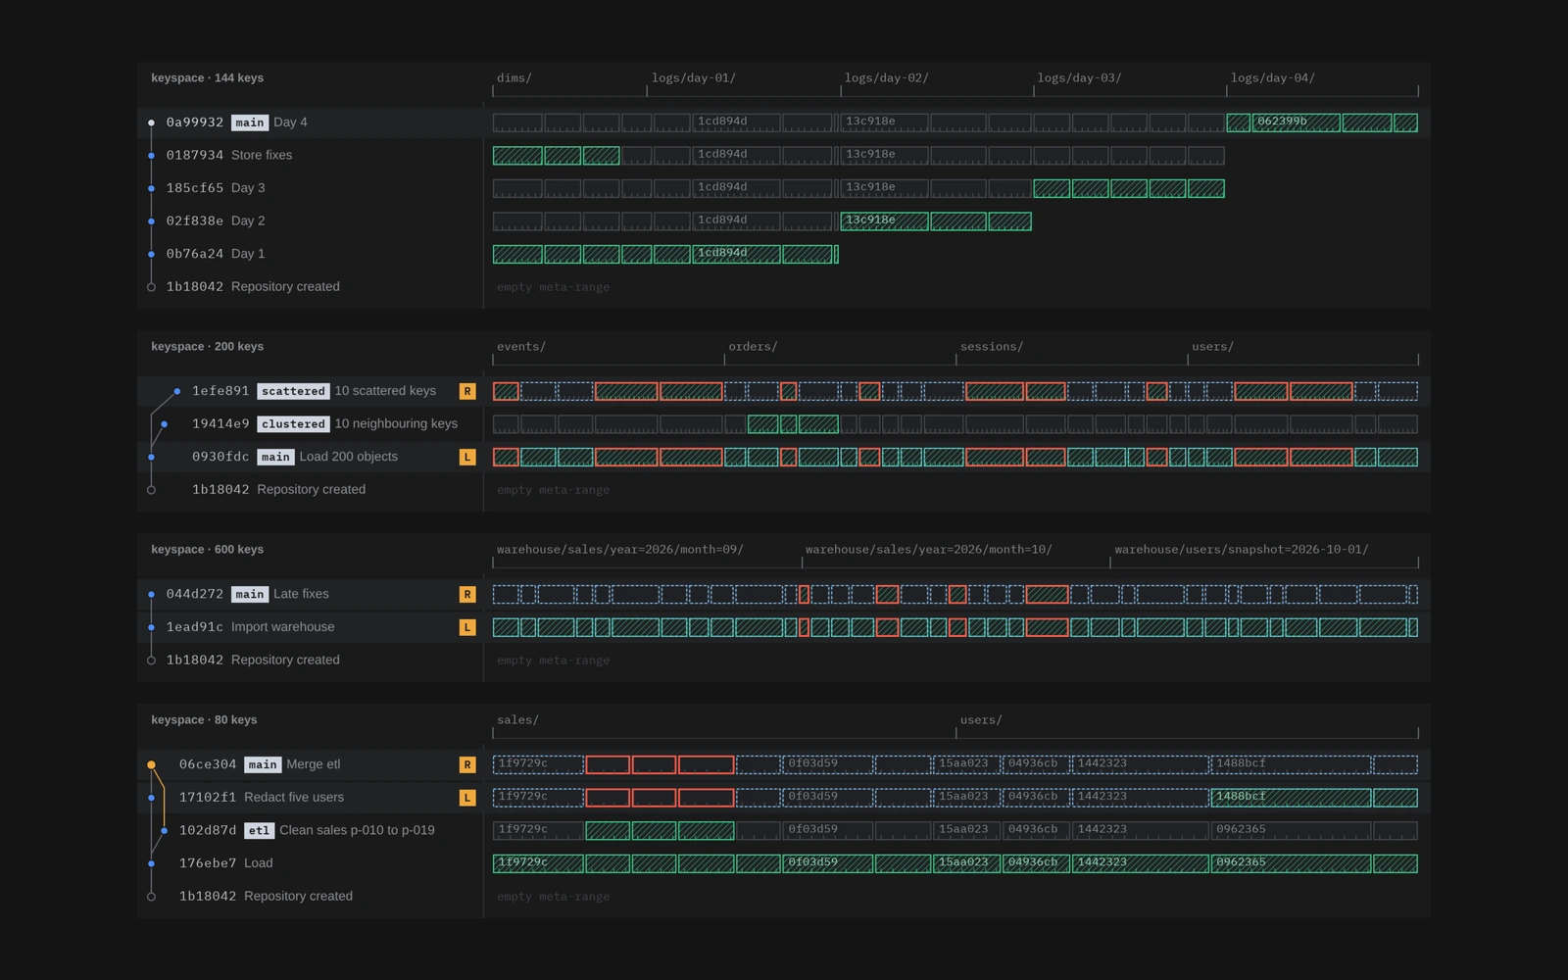Click the keyspace · 600 keys heading
The image size is (1568, 980).
(207, 550)
